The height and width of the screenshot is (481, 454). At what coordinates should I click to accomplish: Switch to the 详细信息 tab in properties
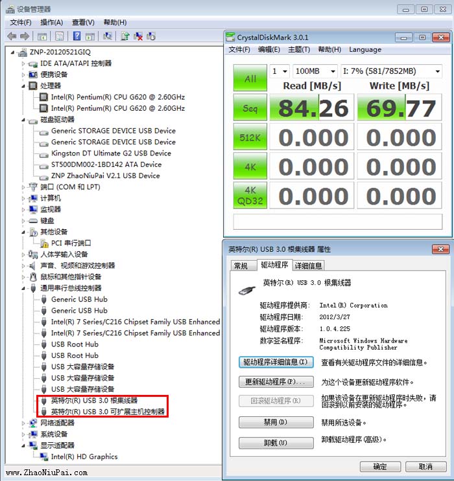[308, 265]
